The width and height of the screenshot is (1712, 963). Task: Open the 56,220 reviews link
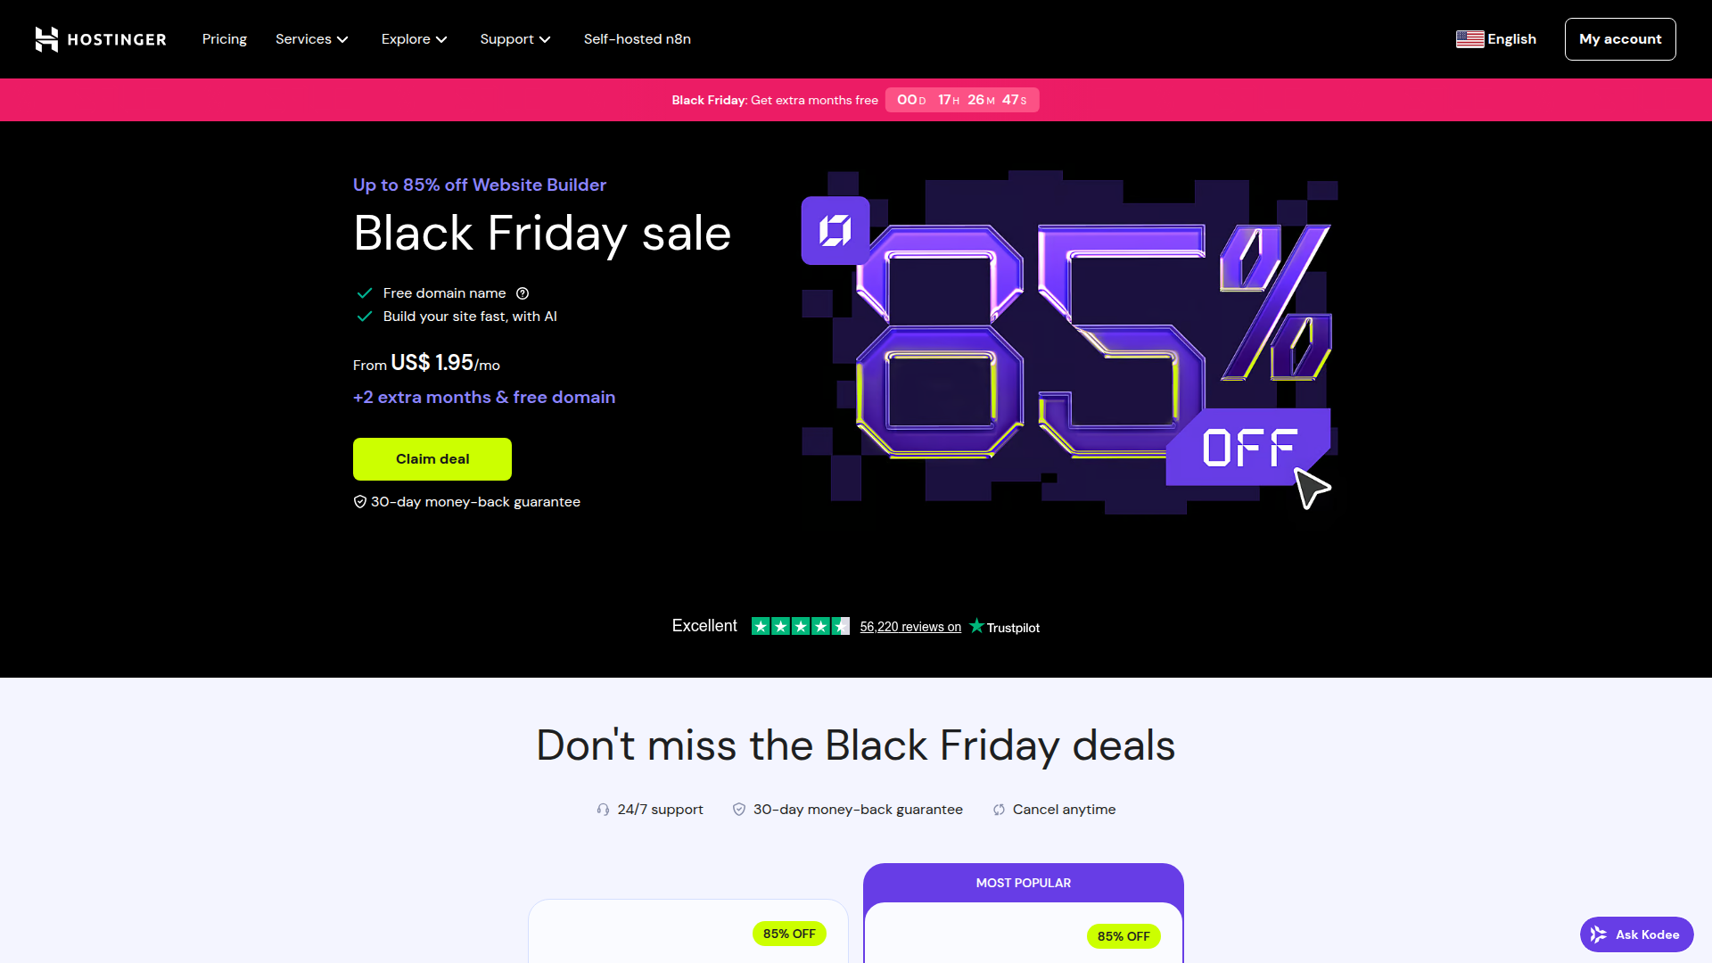point(910,627)
